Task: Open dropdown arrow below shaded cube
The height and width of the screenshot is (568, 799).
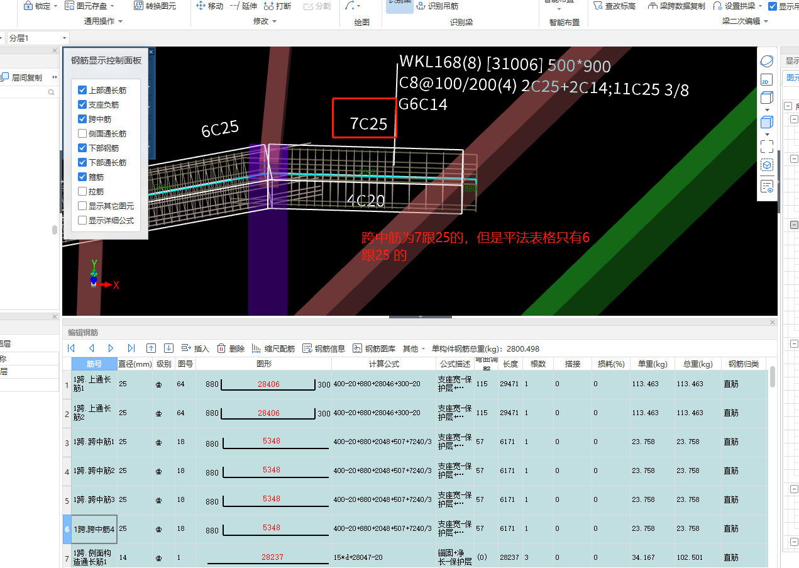Action: [x=766, y=134]
